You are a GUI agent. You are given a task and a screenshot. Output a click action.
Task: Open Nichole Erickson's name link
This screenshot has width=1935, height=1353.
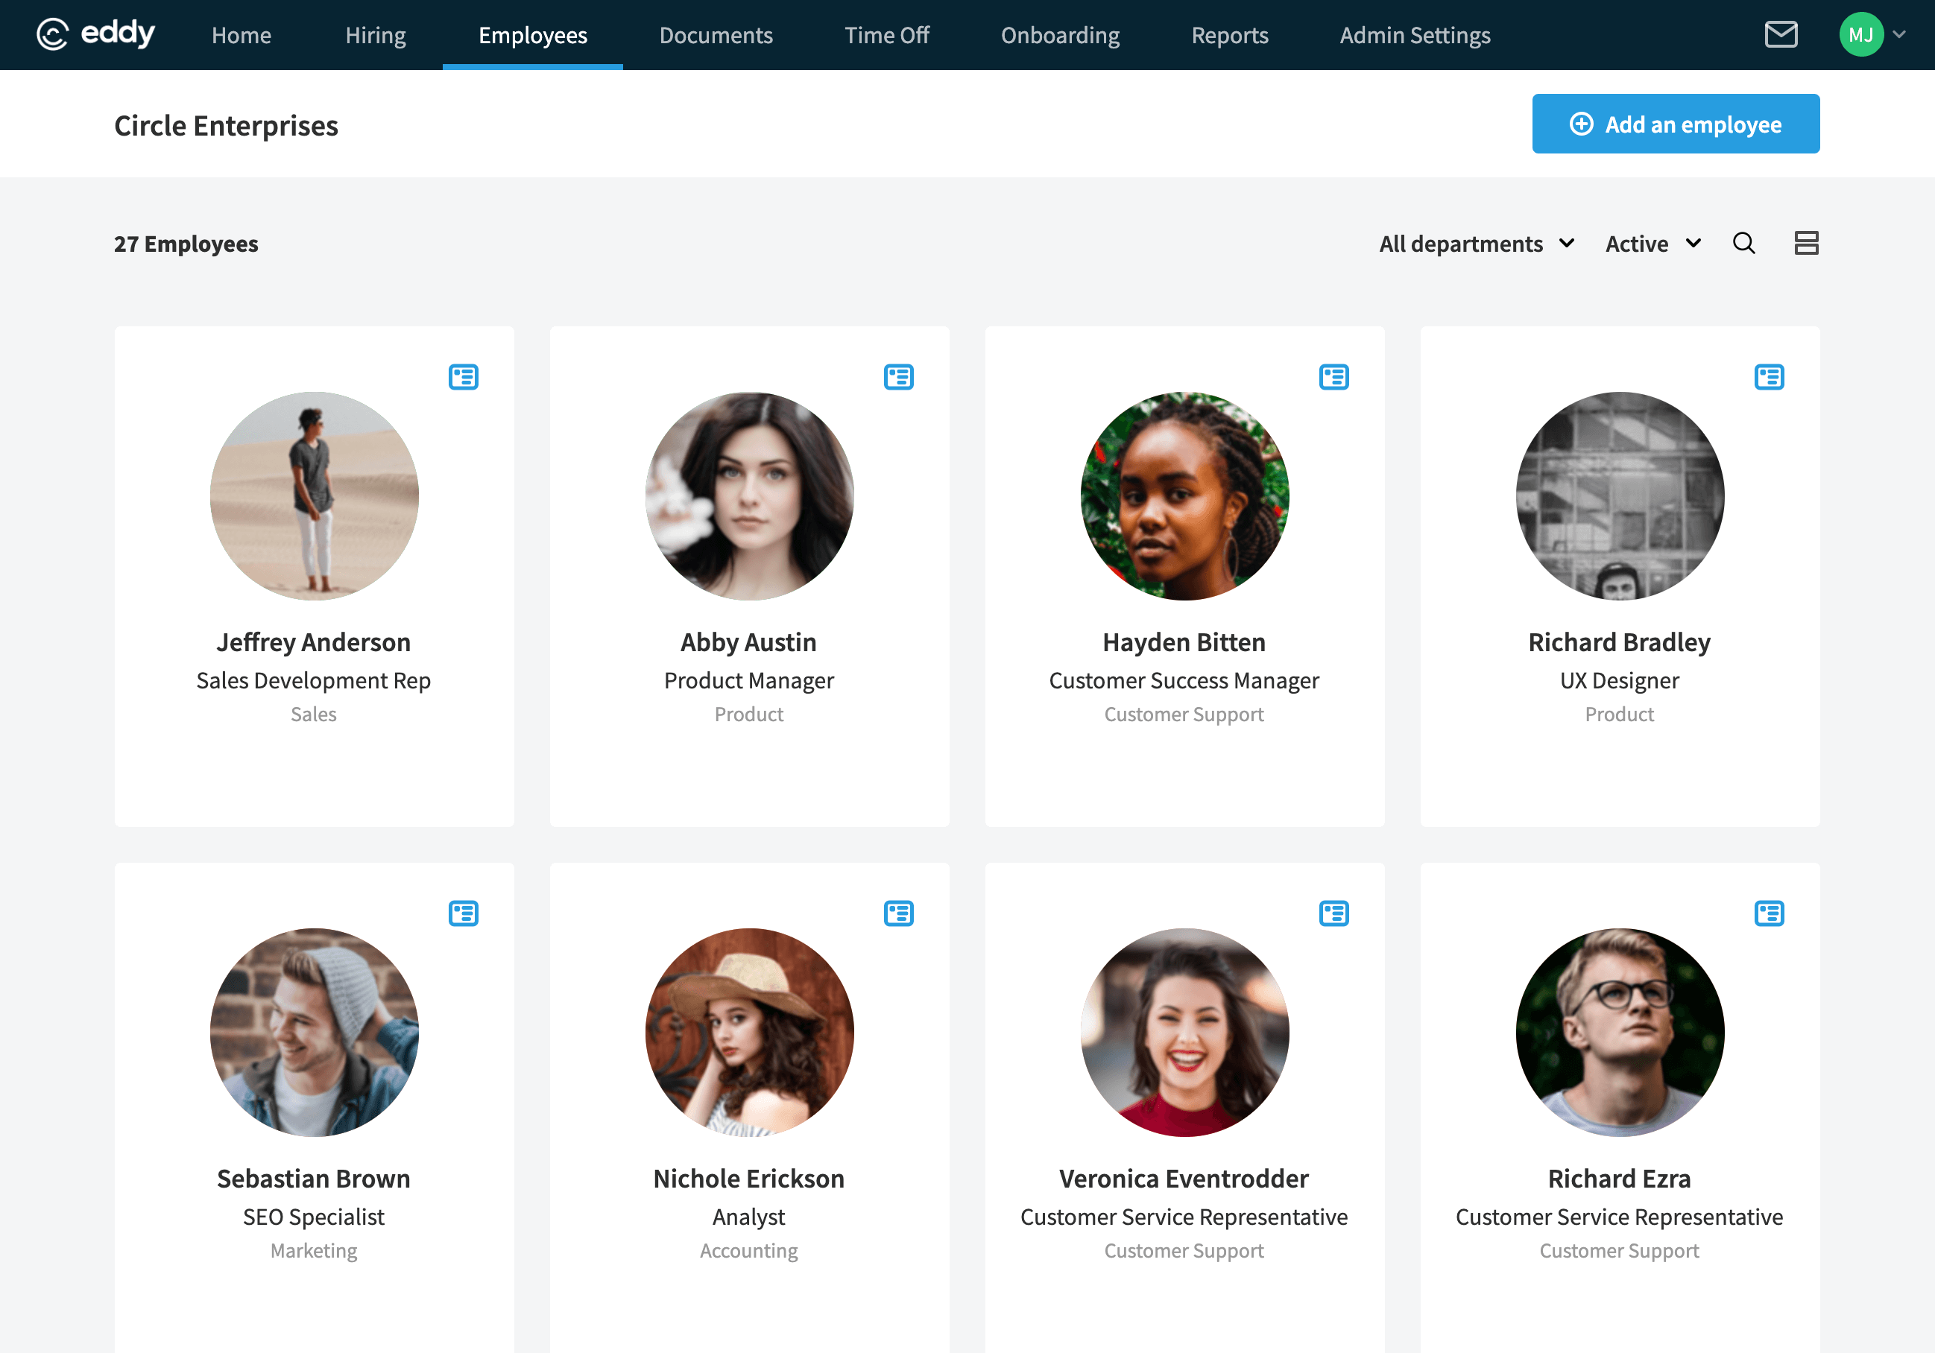(748, 1179)
